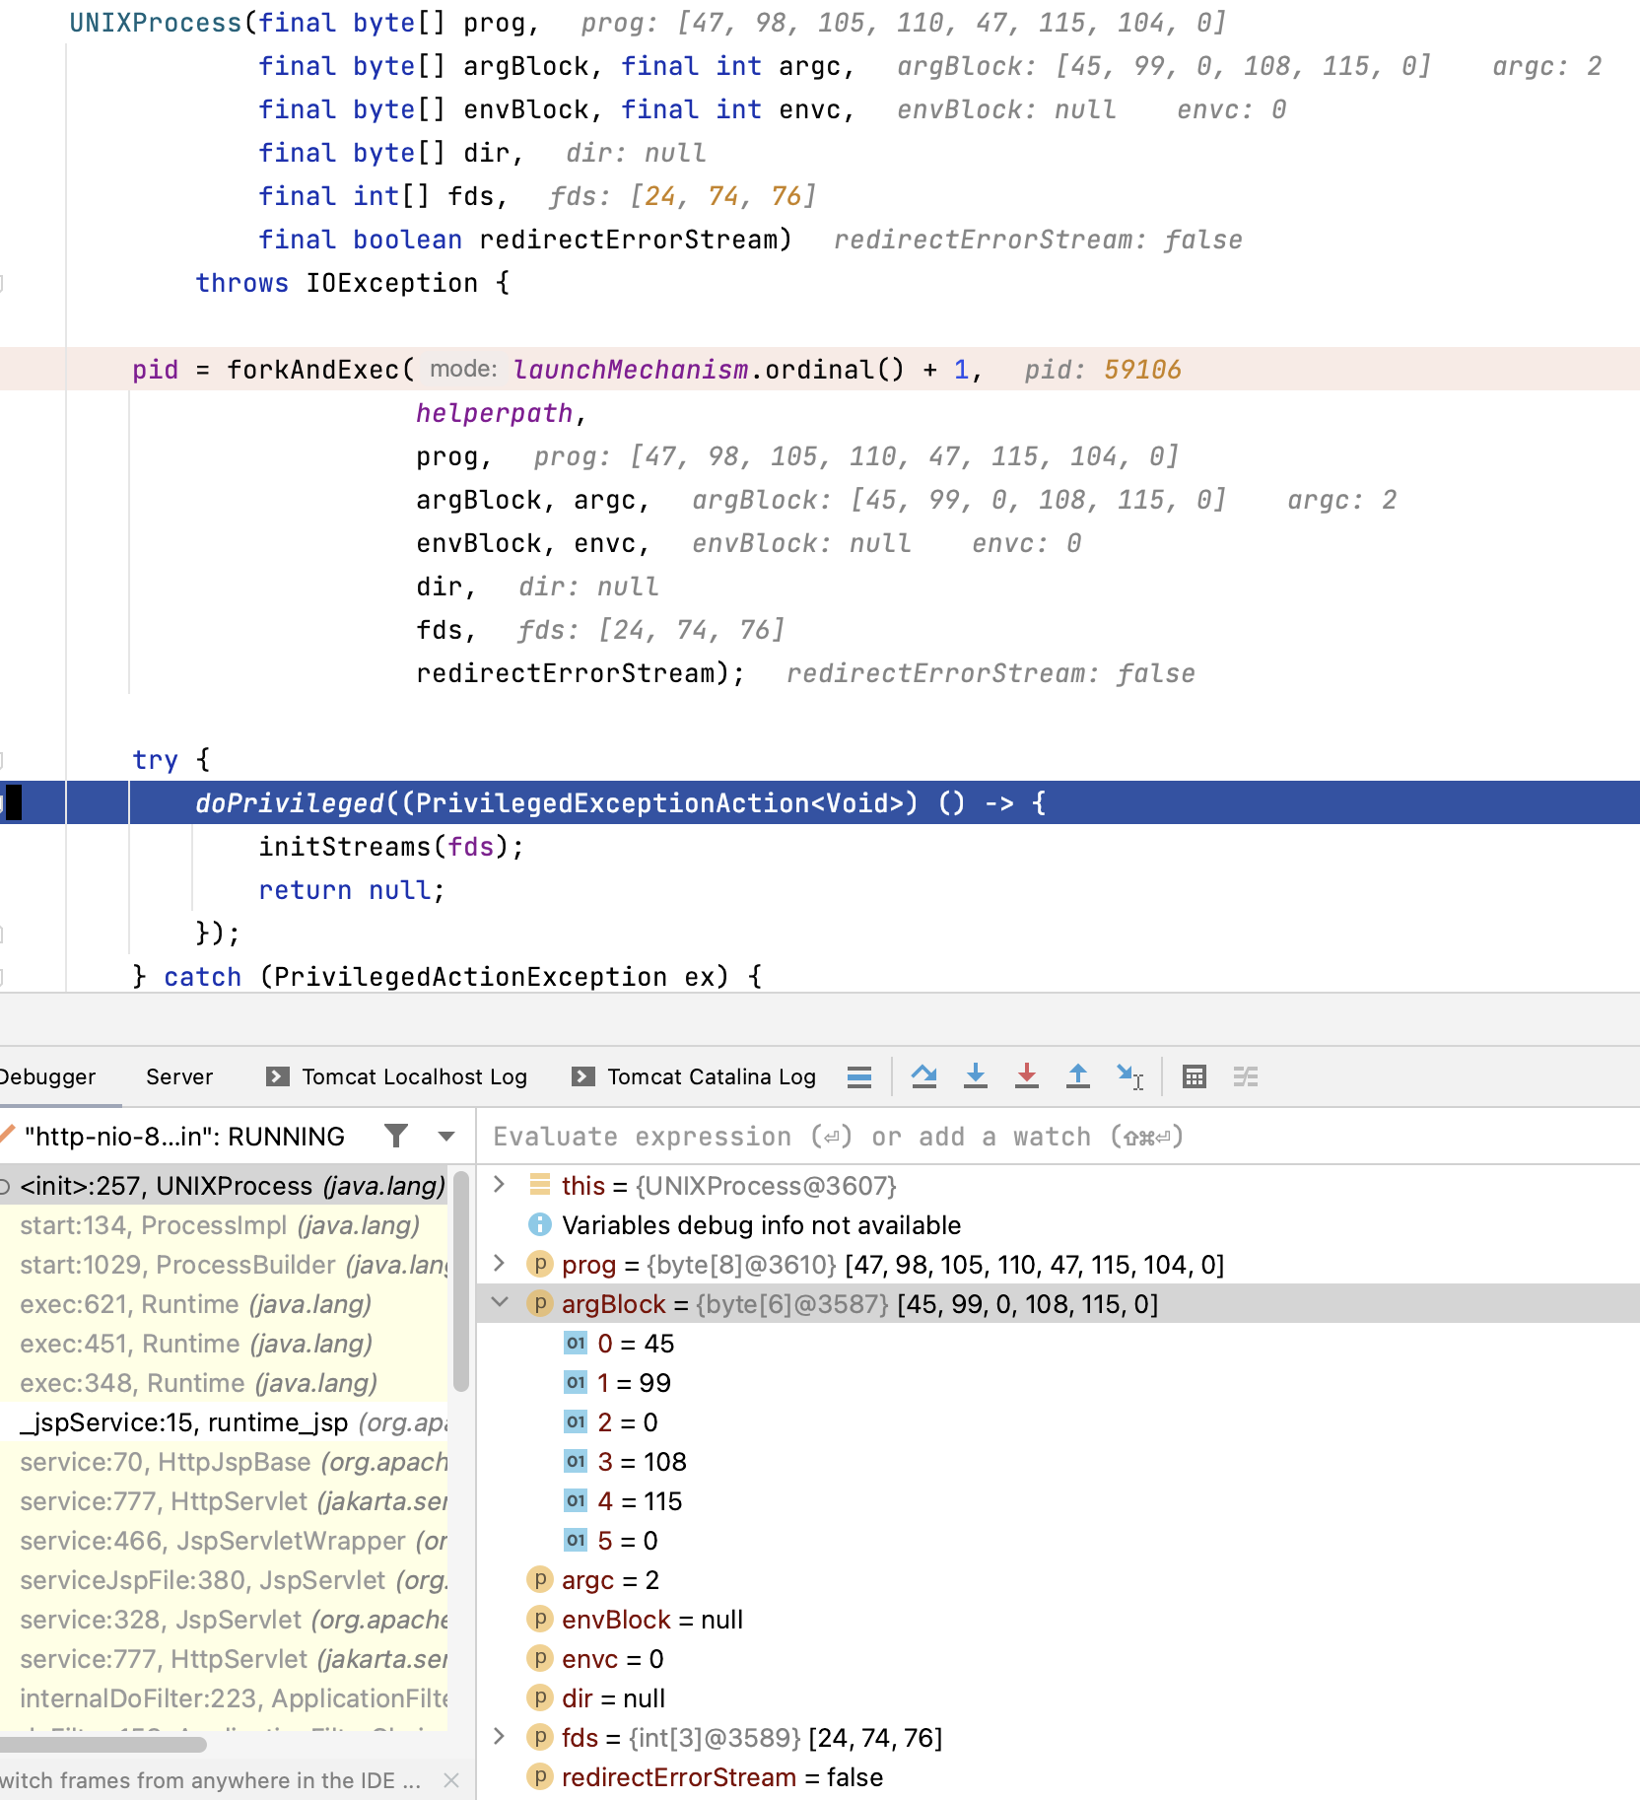
Task: Select frame exec:621, Runtime
Action: point(225,1304)
